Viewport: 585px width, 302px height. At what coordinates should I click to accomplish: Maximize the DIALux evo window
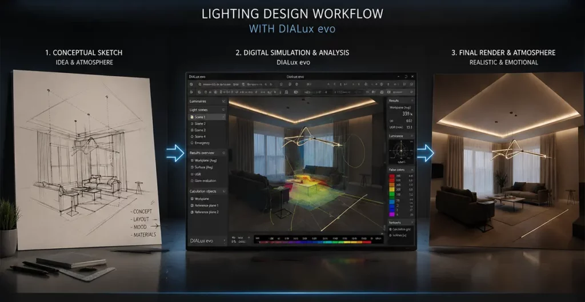coord(405,76)
